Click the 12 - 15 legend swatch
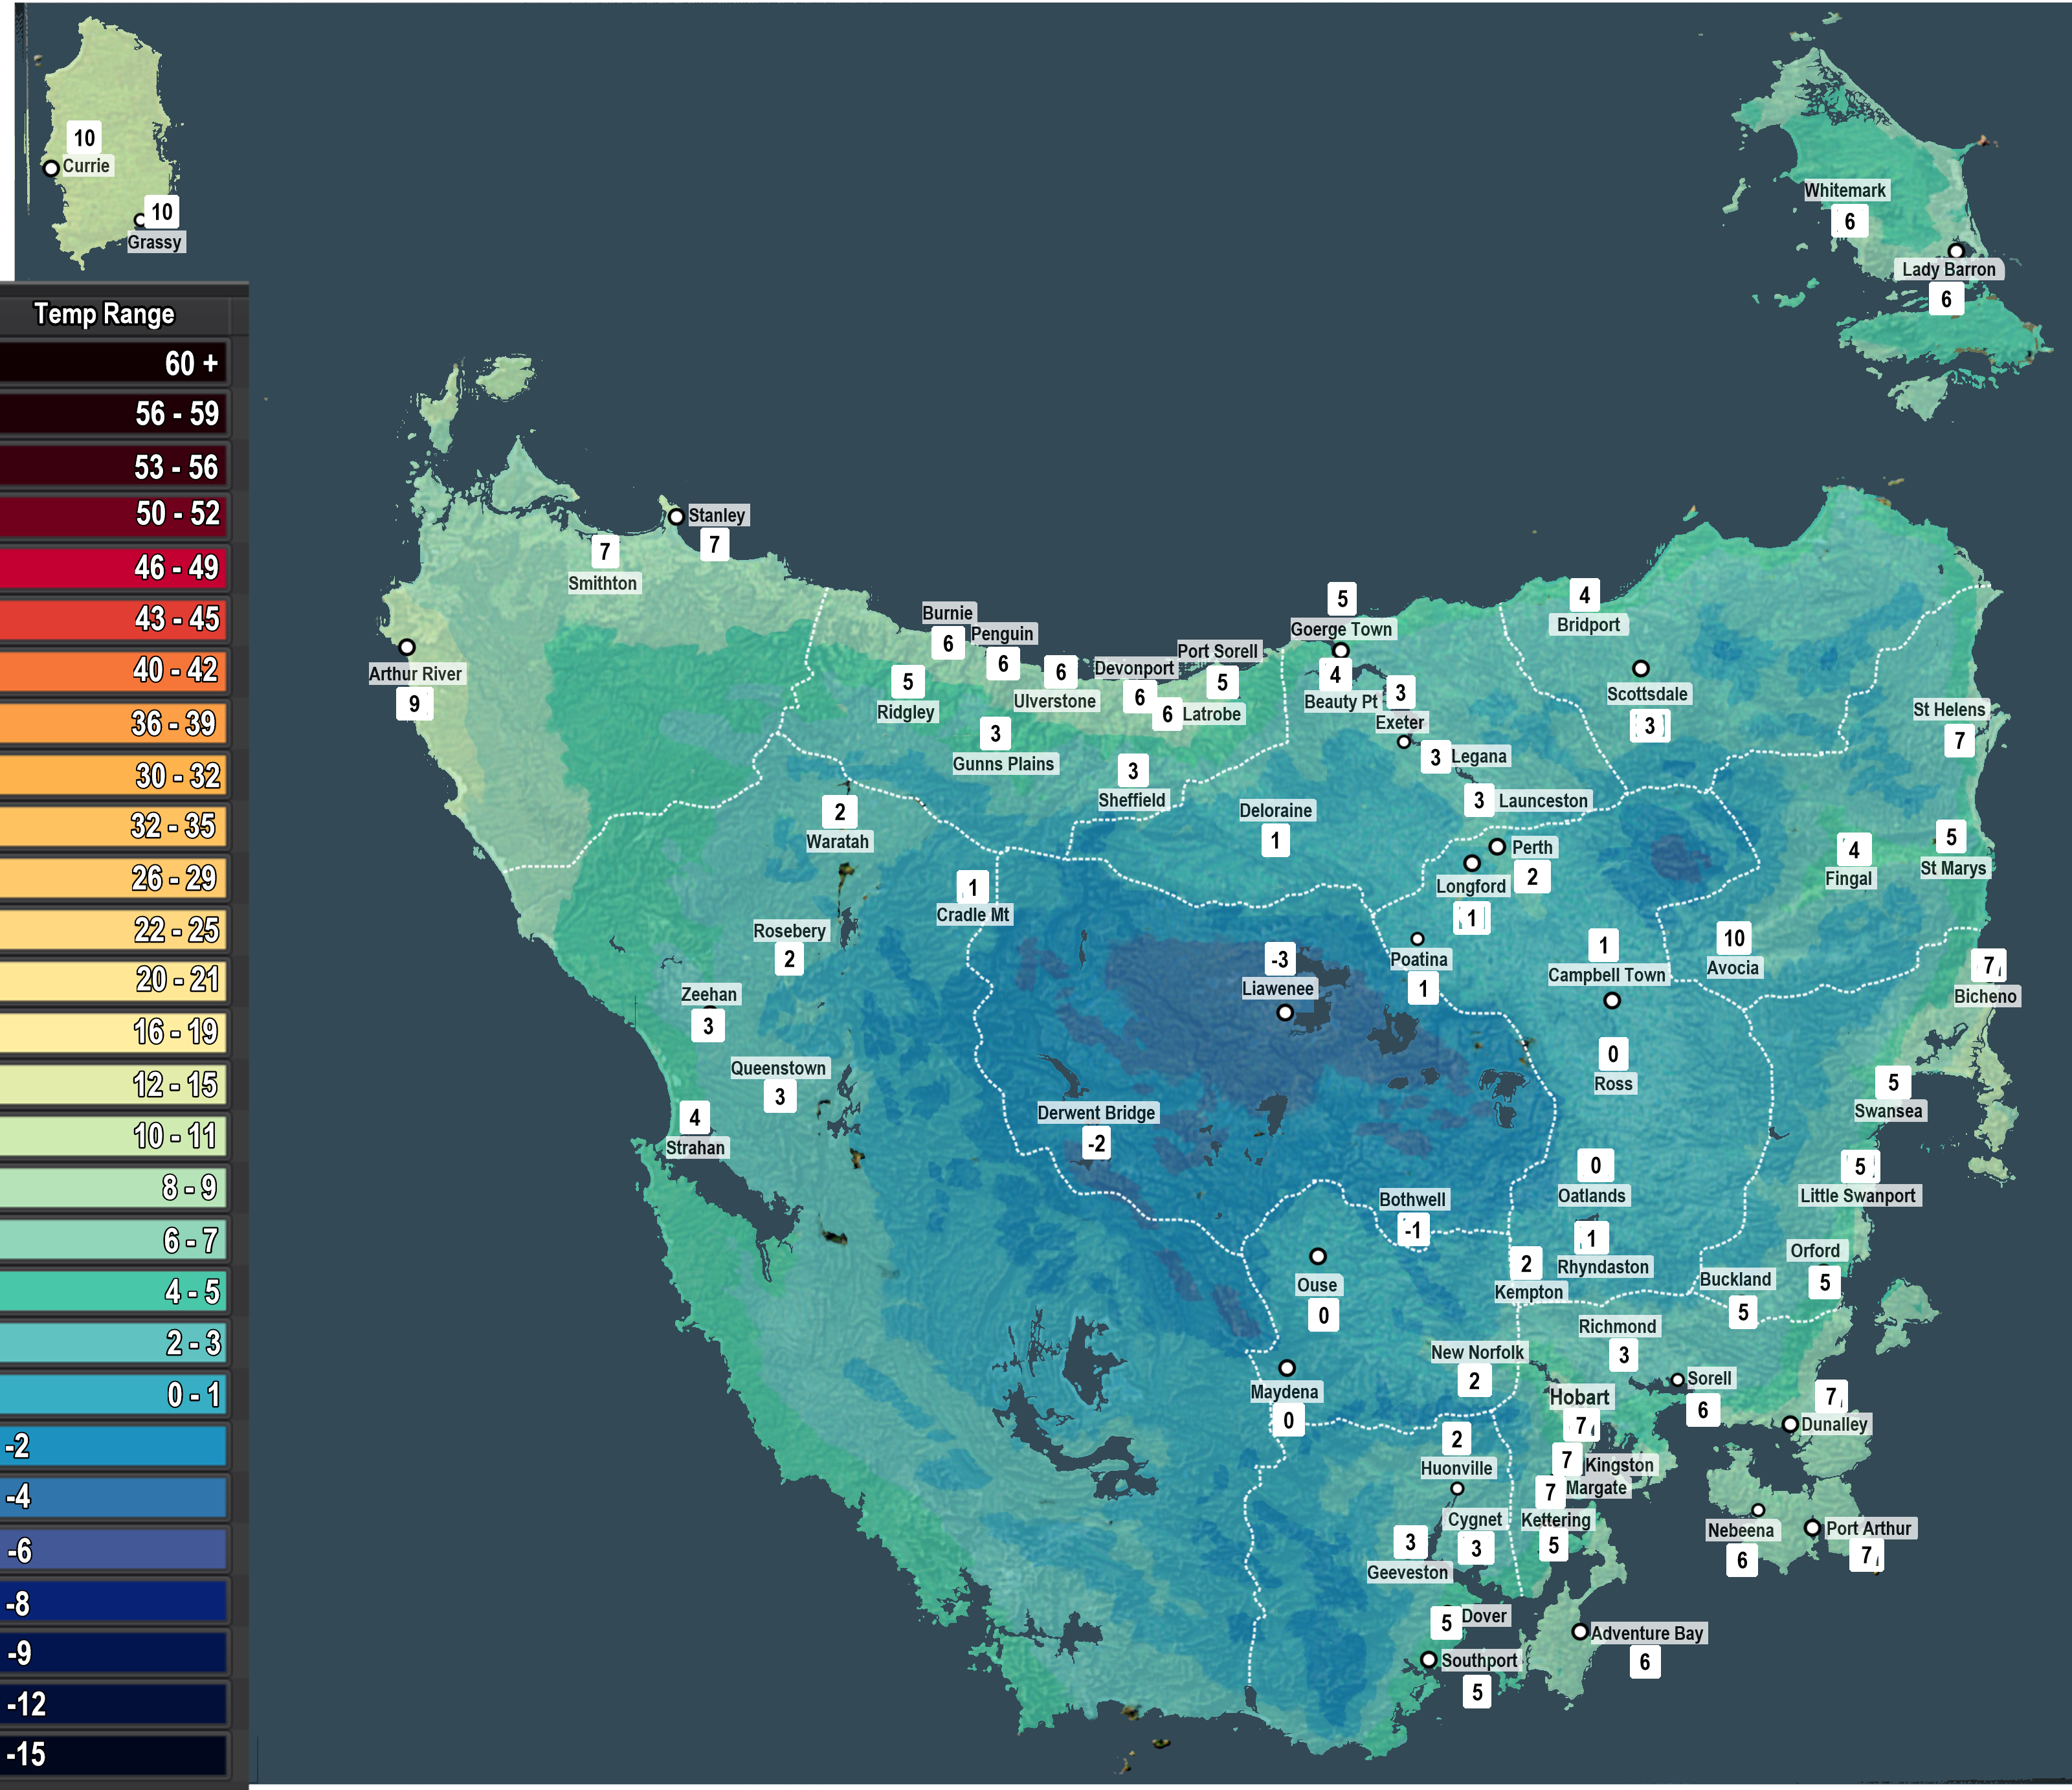The width and height of the screenshot is (2072, 1790). (x=114, y=1084)
